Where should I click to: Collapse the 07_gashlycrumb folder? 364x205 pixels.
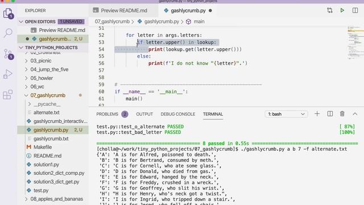pyautogui.click(x=26, y=95)
